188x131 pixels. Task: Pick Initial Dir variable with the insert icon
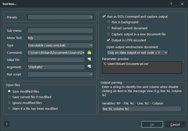(x=89, y=60)
